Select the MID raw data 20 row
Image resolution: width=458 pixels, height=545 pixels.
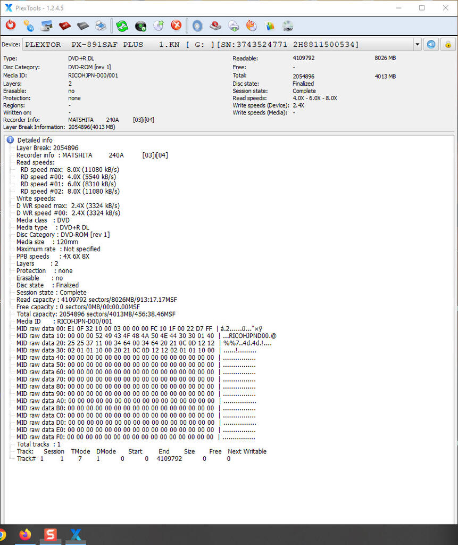[144, 343]
